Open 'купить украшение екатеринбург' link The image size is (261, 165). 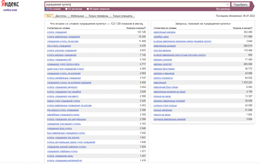click(65, 160)
